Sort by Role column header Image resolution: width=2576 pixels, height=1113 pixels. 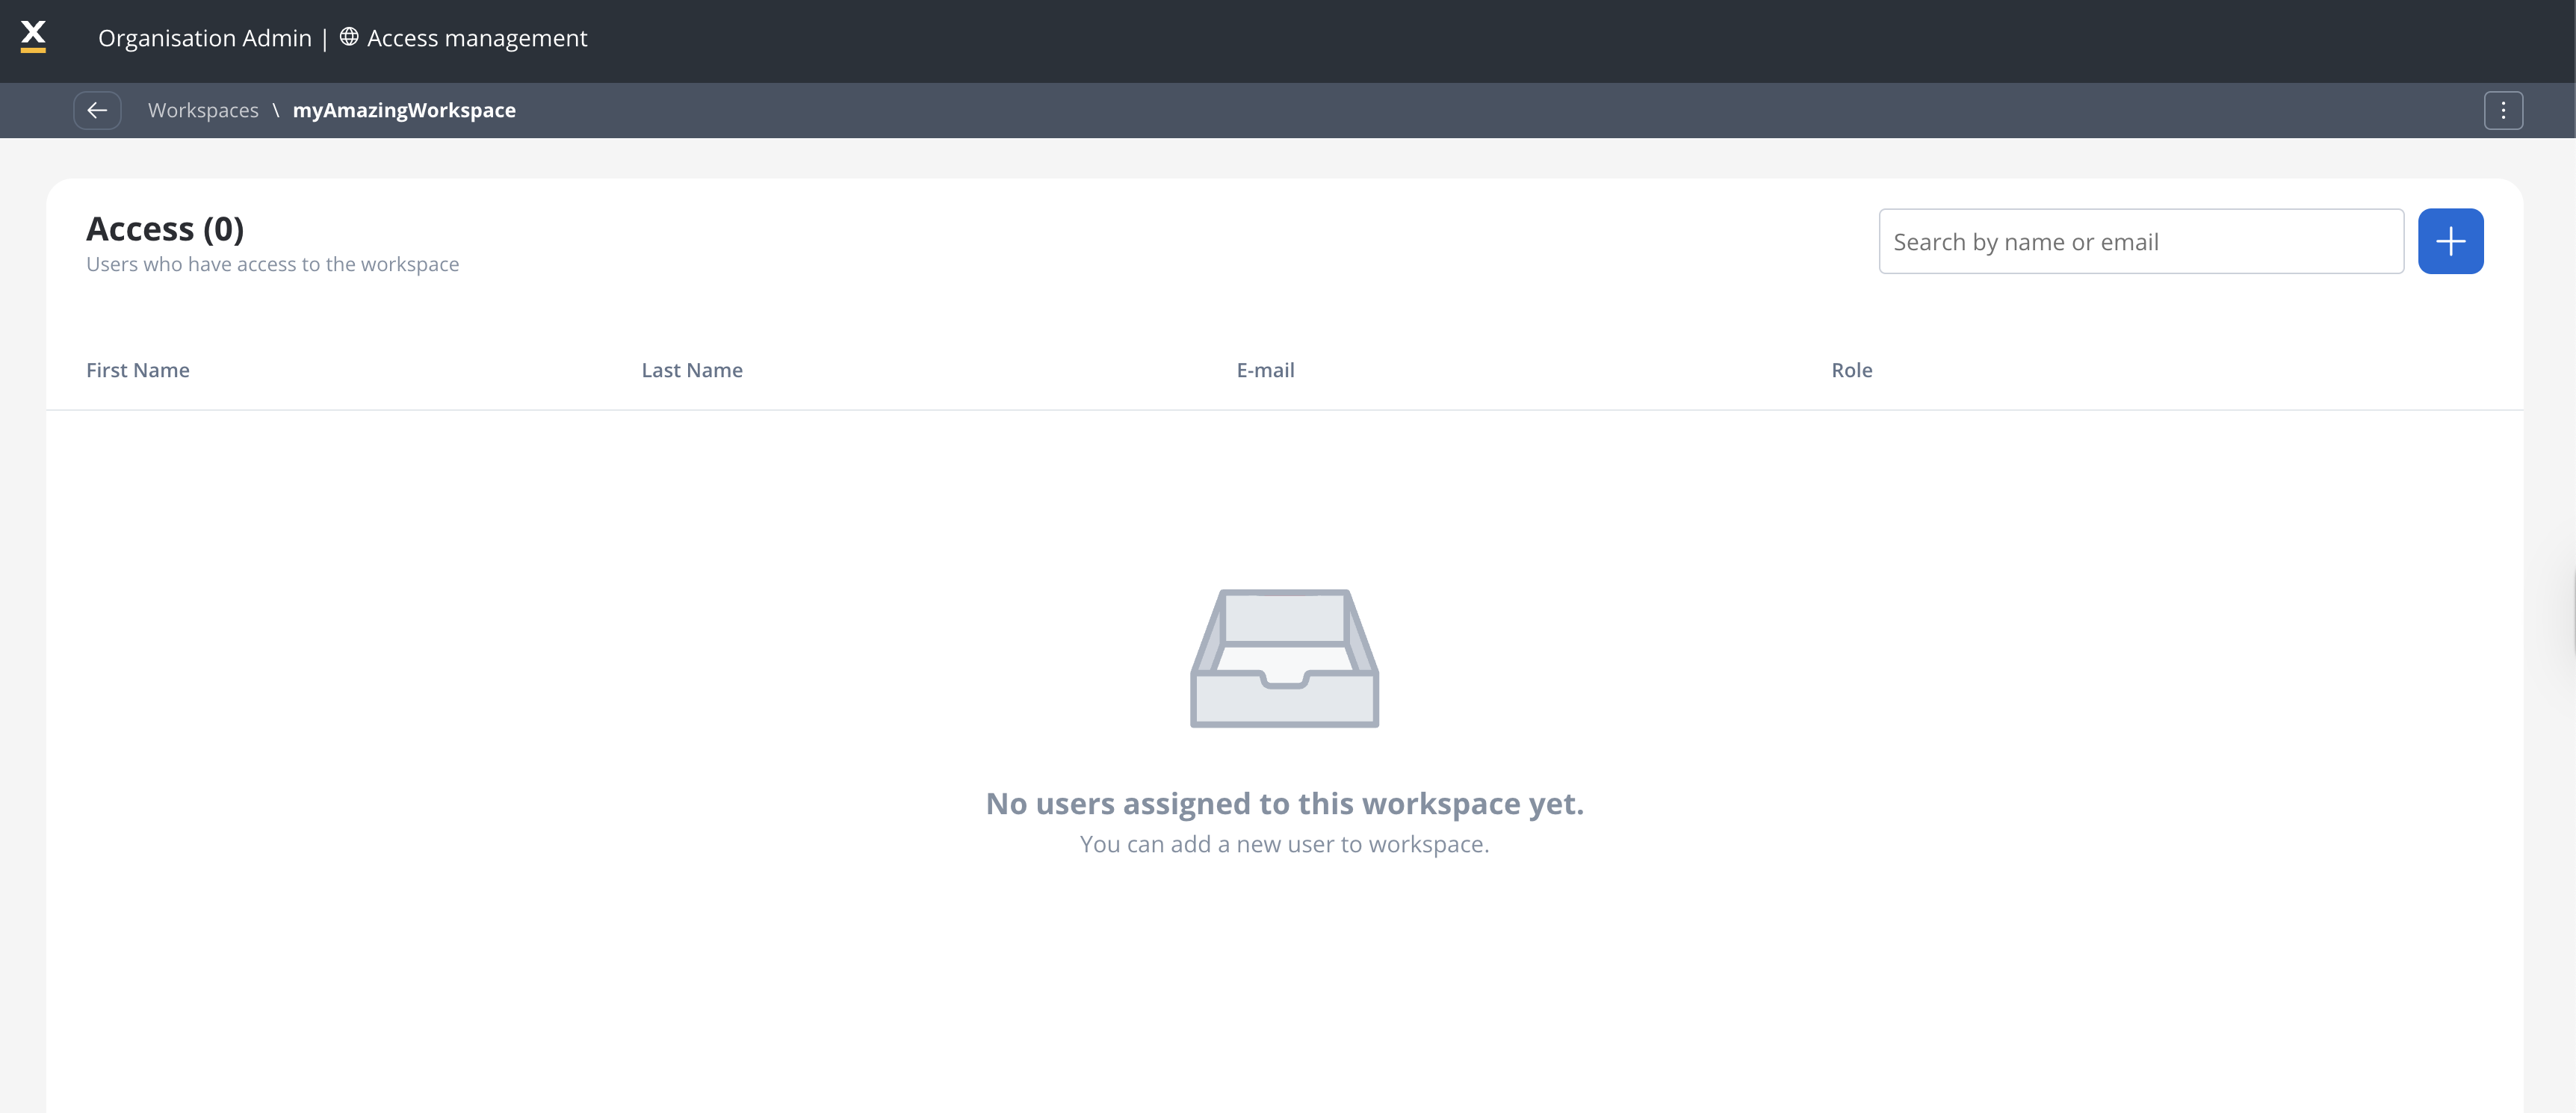pyautogui.click(x=1851, y=370)
